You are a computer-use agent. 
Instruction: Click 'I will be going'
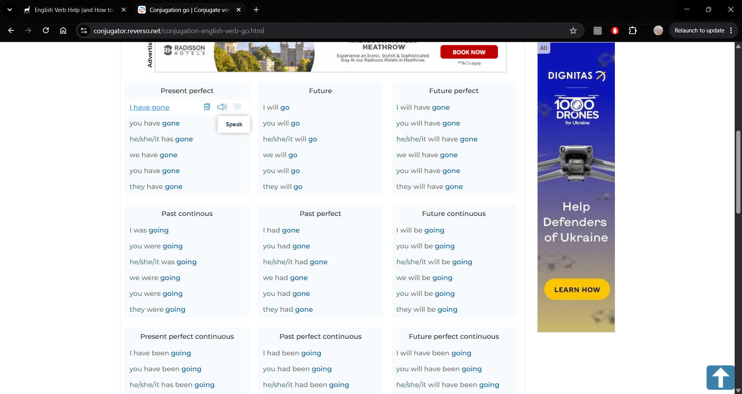pos(420,230)
